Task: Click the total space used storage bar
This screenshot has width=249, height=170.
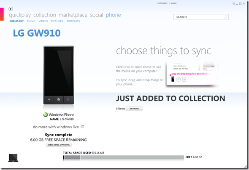Action: 124,157
